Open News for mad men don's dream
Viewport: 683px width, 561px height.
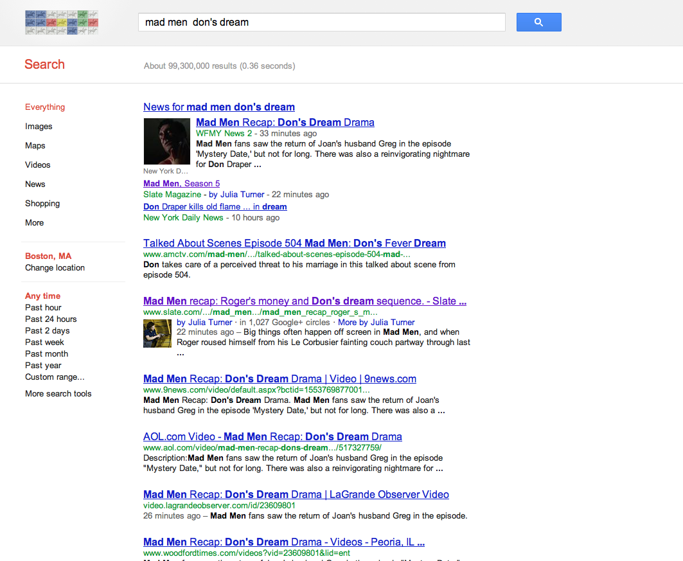click(x=218, y=107)
